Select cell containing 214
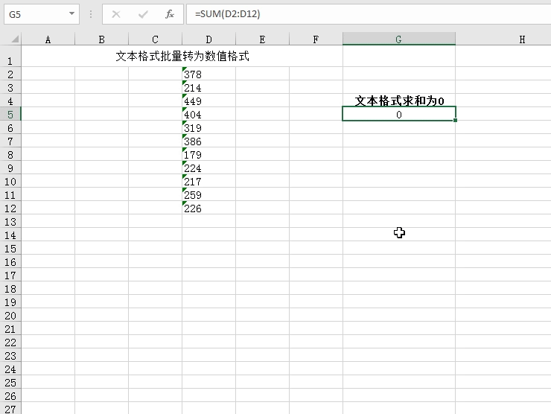The height and width of the screenshot is (414, 551). pyautogui.click(x=208, y=87)
